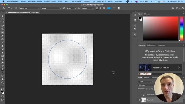Click the blue text color swatch
Image resolution: width=185 pixels, height=104 pixels.
[x=109, y=8]
